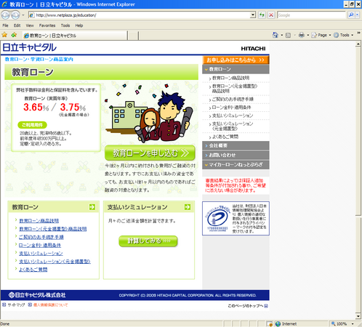Click the よくあるご質問 link in bottom list
This screenshot has height=327, width=362.
point(33,270)
